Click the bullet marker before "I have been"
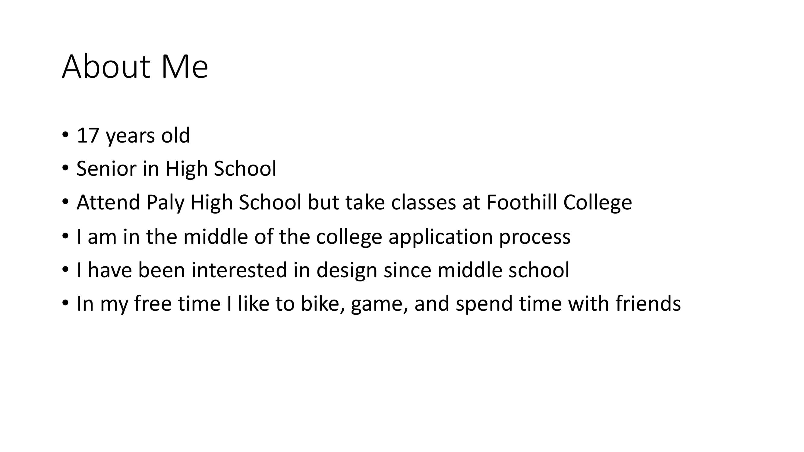 tap(65, 269)
